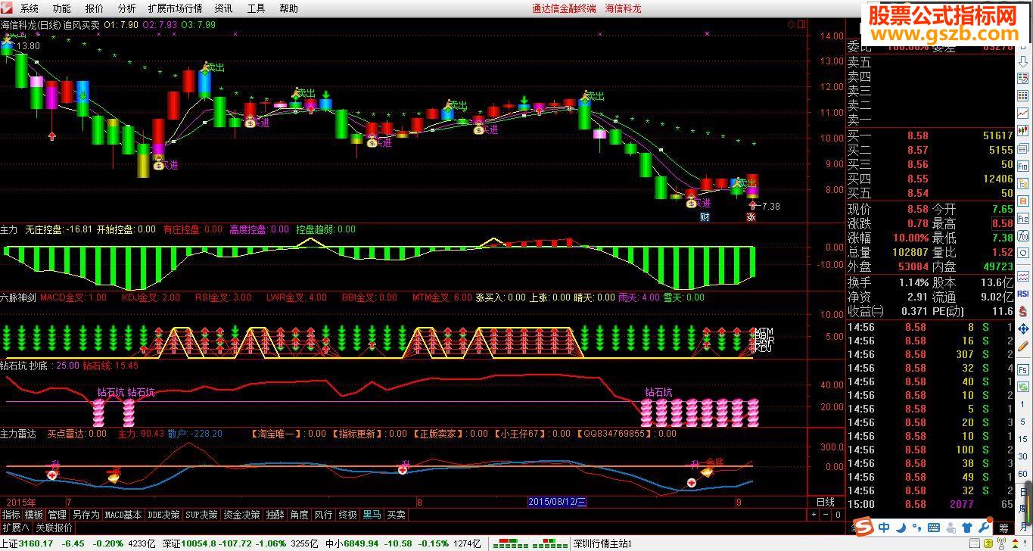Select the 黑马 template
This screenshot has width=1033, height=551.
(x=372, y=515)
